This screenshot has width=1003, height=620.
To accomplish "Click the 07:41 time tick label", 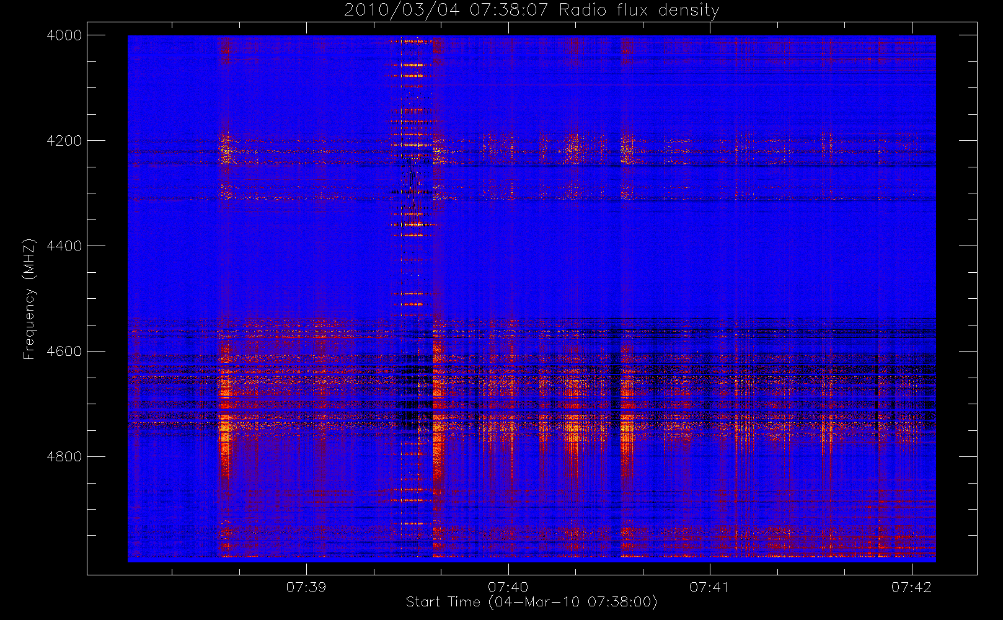I will coord(710,587).
